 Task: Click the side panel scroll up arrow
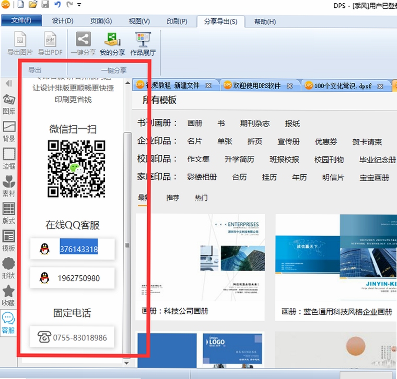[127, 83]
